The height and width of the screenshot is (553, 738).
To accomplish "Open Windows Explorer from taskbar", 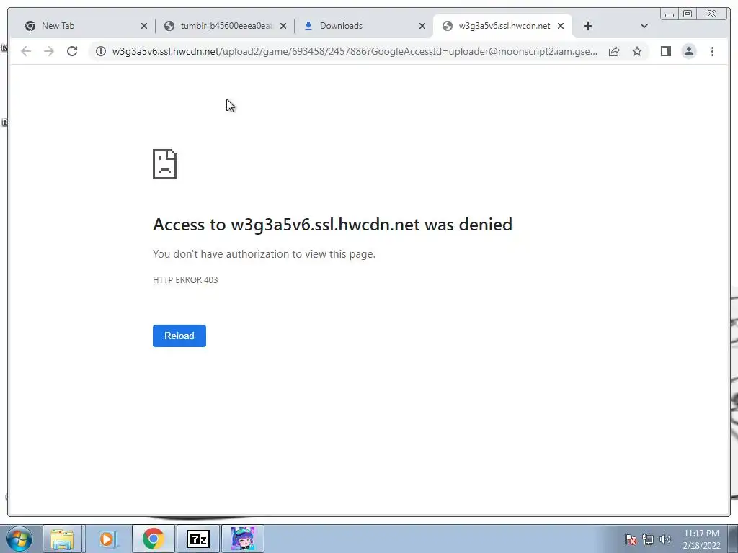I will 62,539.
